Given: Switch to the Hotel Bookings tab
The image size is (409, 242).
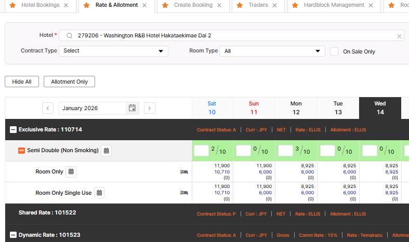Looking at the screenshot, I should pos(40,5).
